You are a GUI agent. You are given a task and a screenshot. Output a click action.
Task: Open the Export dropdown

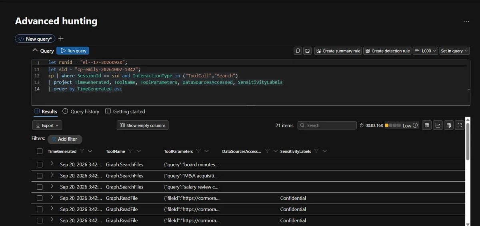(x=47, y=125)
